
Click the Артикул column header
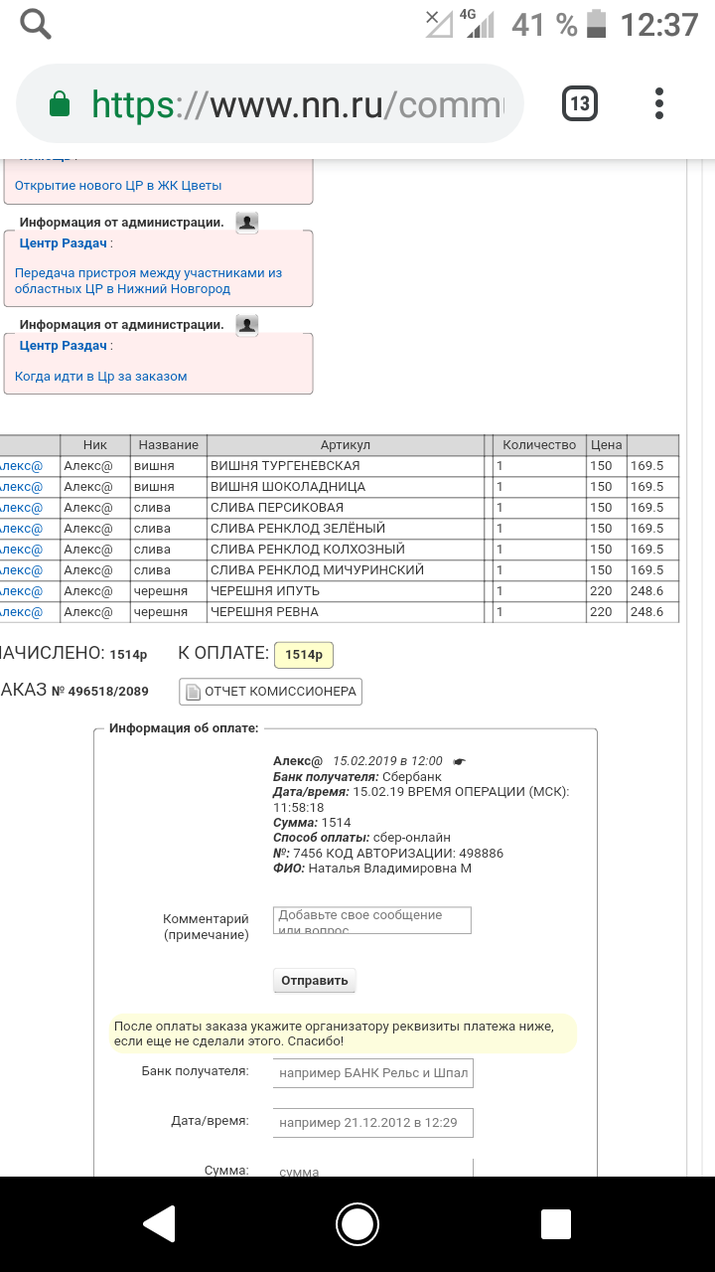click(x=346, y=445)
